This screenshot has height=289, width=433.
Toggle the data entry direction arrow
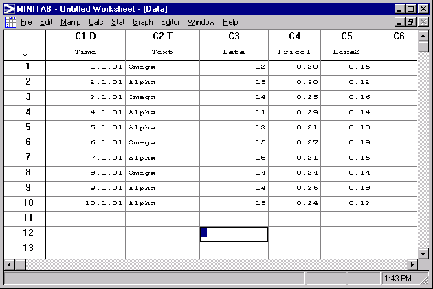[x=25, y=52]
